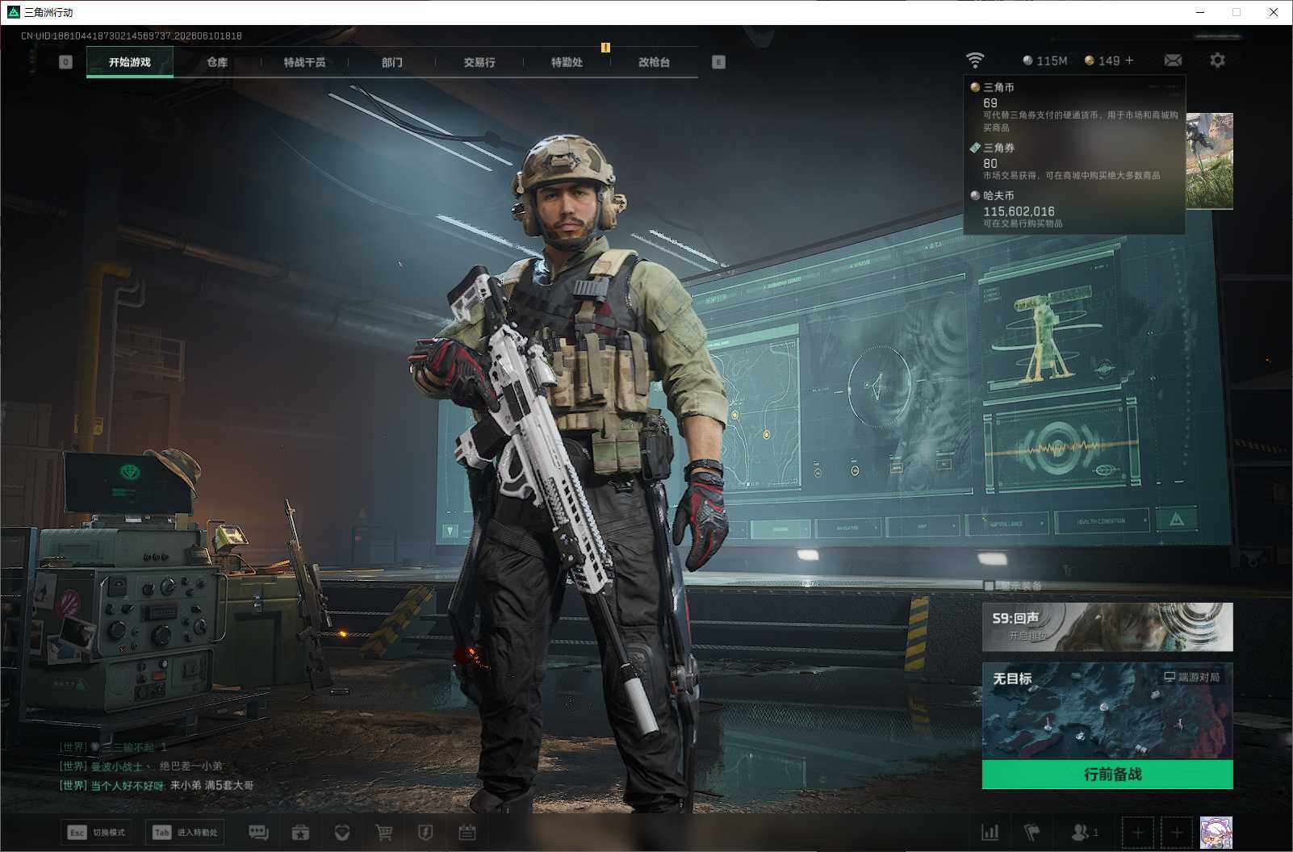Switch to the 仓库 tab
This screenshot has height=852, width=1293.
tap(217, 62)
